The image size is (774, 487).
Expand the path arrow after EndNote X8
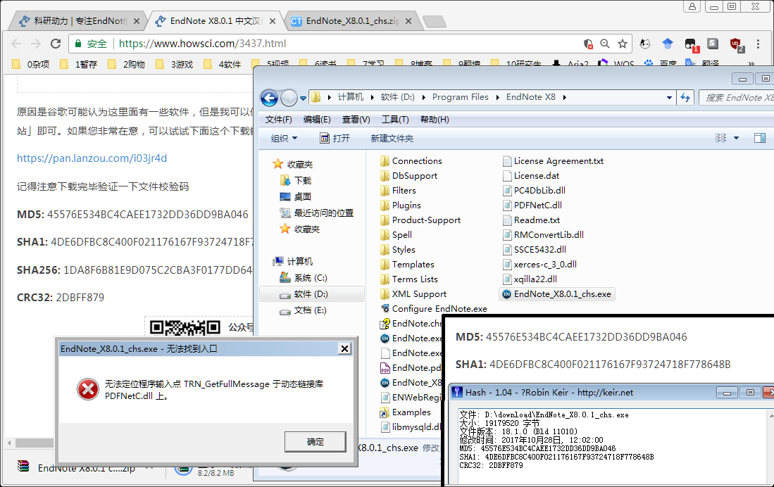coord(564,98)
